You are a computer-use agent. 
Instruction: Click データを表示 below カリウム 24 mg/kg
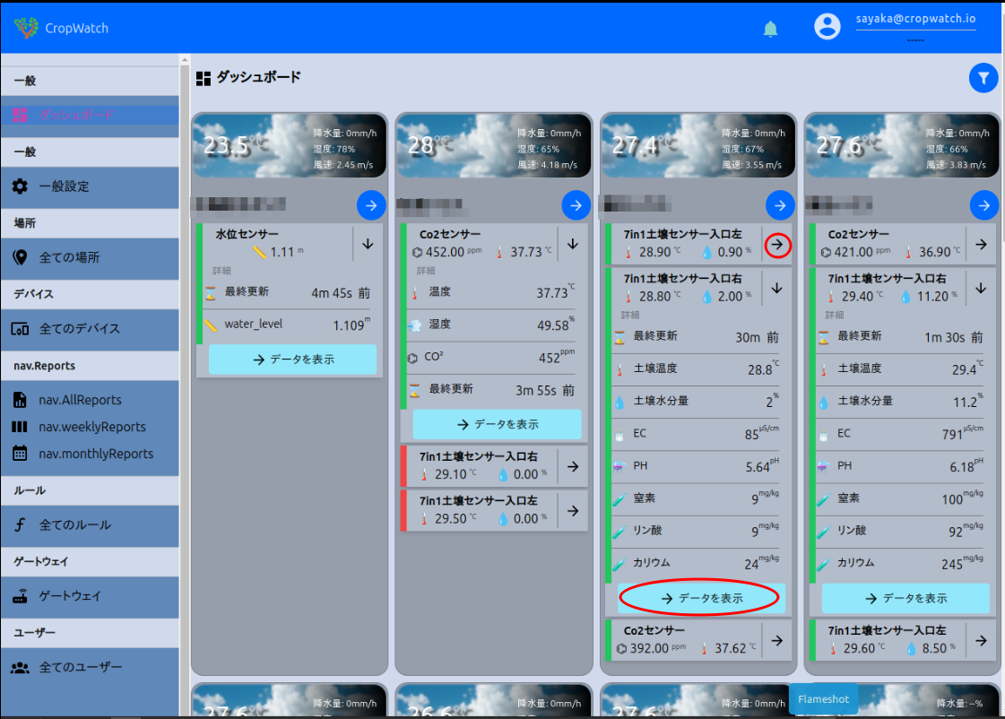[x=701, y=598]
